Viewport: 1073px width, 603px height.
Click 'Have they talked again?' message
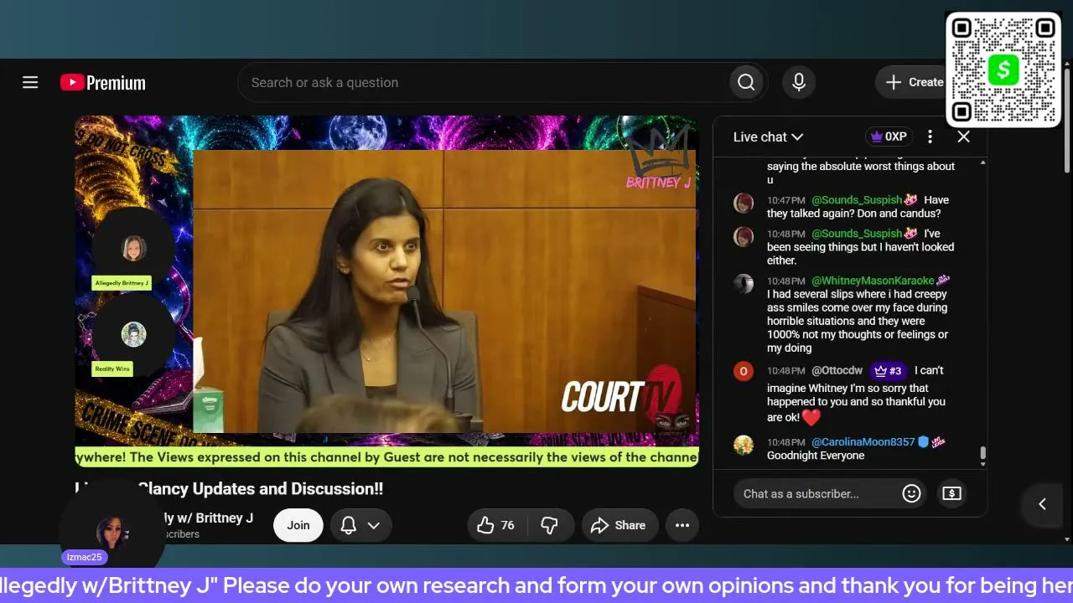point(858,207)
